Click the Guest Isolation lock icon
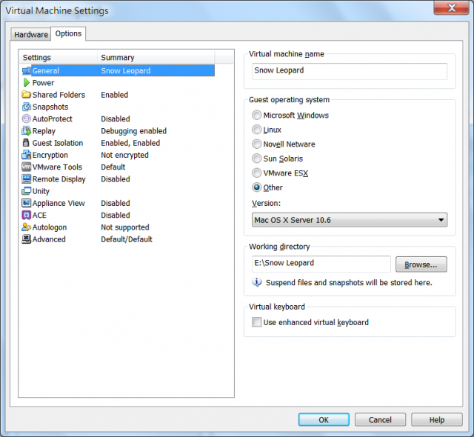Image resolution: width=474 pixels, height=437 pixels. coord(27,143)
